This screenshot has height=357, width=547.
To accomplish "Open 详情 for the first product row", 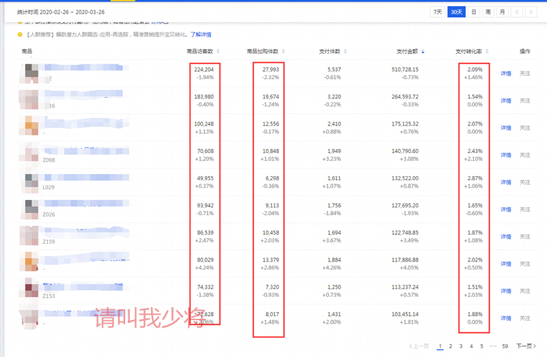I will coord(505,74).
